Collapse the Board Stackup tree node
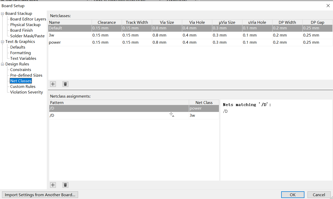 tap(3, 14)
